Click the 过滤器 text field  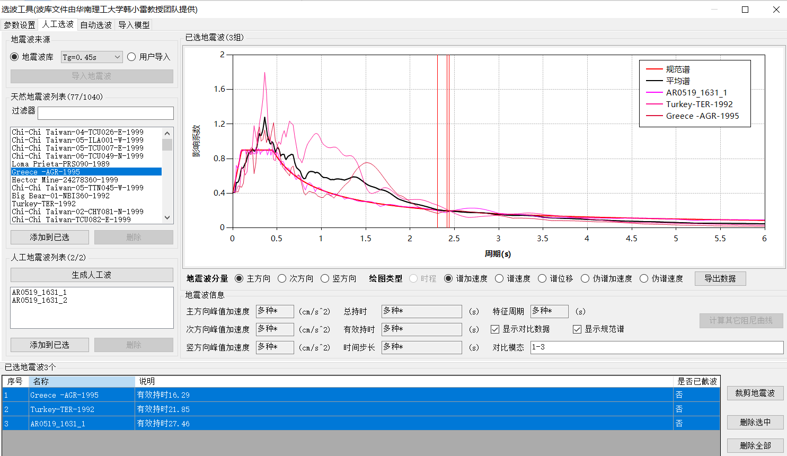(105, 113)
